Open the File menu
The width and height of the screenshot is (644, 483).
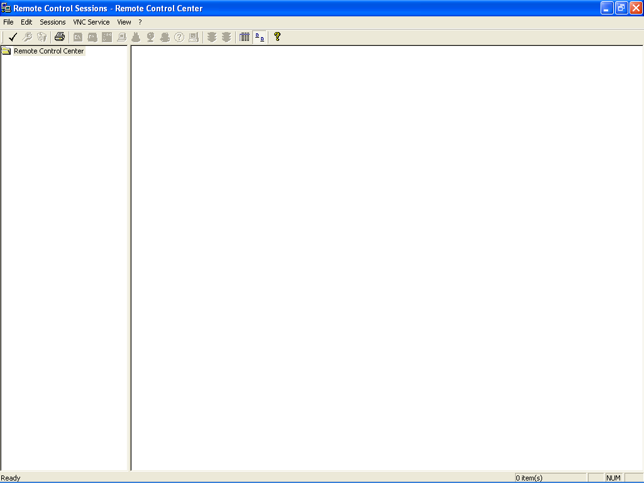(8, 22)
